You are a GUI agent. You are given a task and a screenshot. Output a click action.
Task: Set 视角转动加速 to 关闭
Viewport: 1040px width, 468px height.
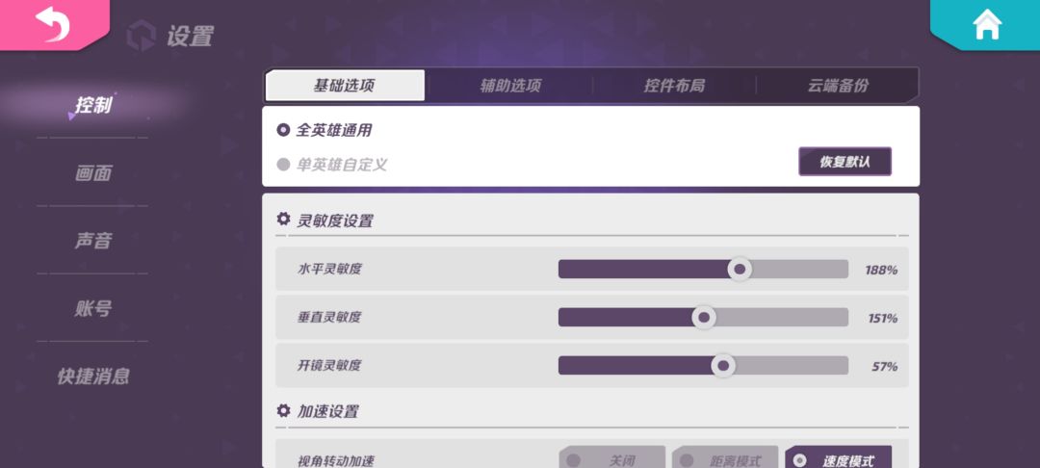tap(612, 459)
